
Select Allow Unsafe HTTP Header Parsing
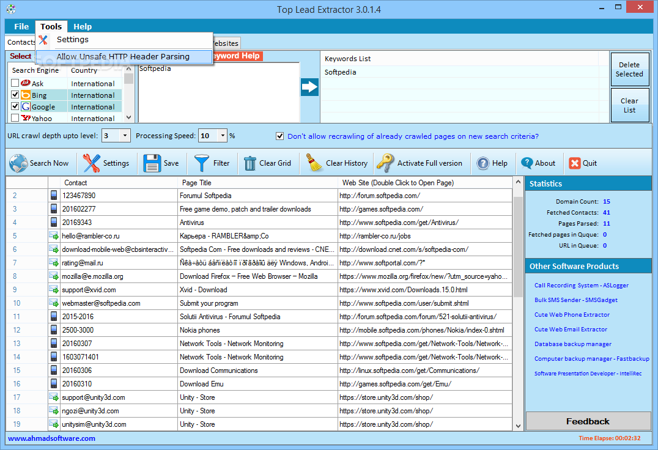tap(124, 57)
